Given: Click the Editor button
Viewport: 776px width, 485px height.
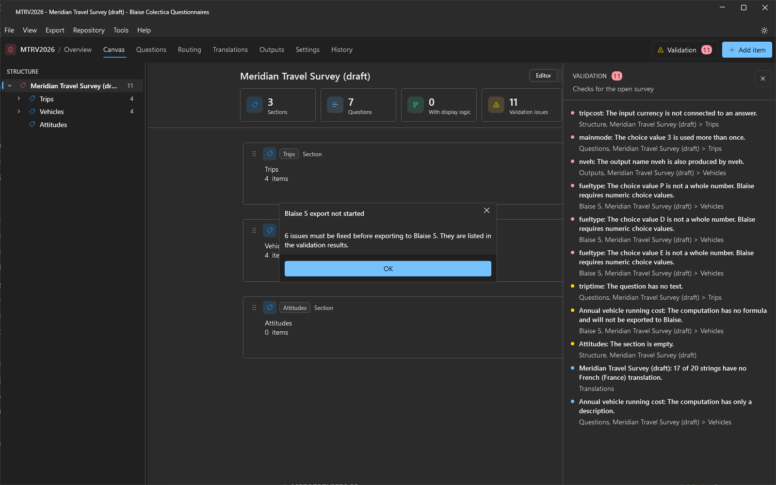Looking at the screenshot, I should coord(543,76).
